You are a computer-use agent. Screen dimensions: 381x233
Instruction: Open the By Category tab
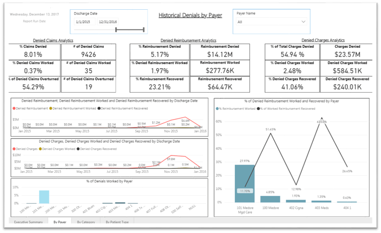click(86, 222)
